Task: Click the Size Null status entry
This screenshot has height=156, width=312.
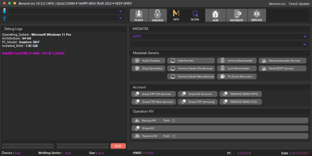Action: (x=96, y=153)
